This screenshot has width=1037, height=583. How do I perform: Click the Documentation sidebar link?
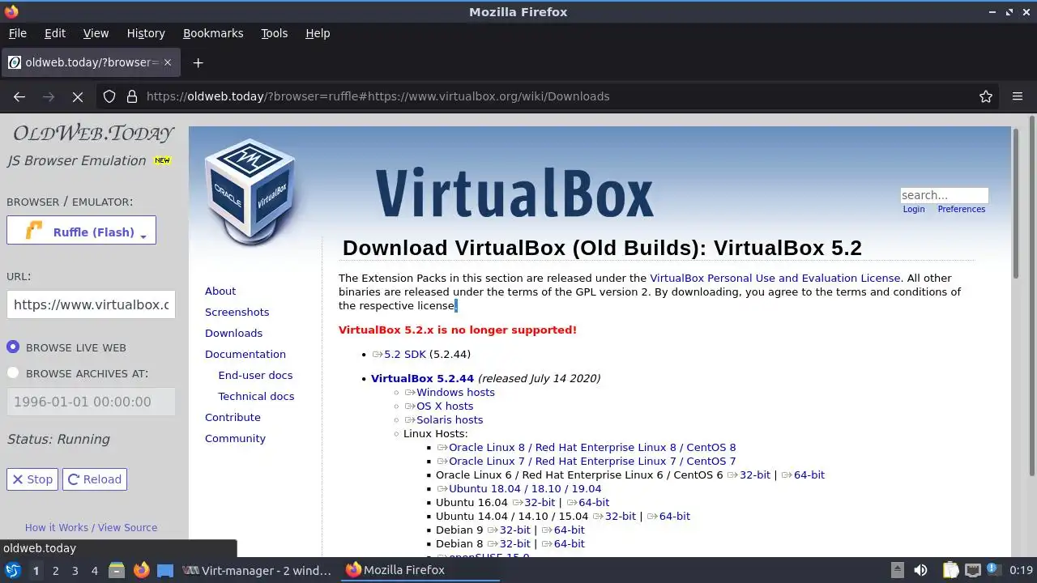(245, 354)
